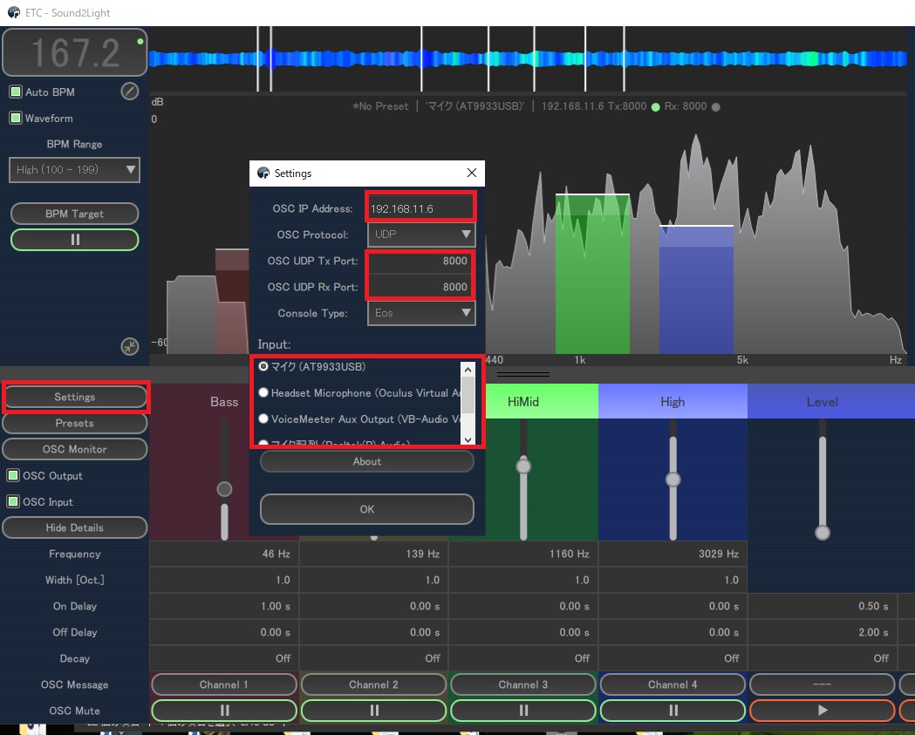Click Hide Details button
915x735 pixels.
[75, 527]
